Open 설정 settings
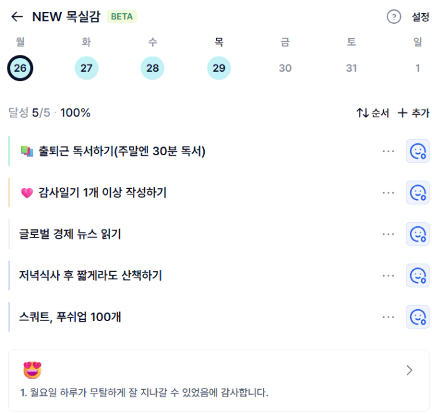432x414 pixels. click(420, 17)
